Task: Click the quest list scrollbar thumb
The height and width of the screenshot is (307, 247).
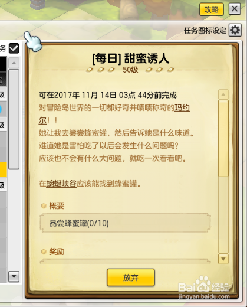Action: pos(14,119)
